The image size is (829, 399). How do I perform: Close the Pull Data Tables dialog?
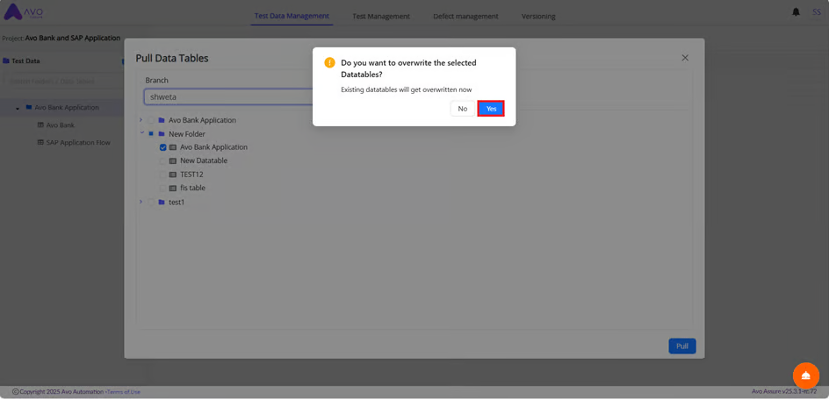pos(685,58)
